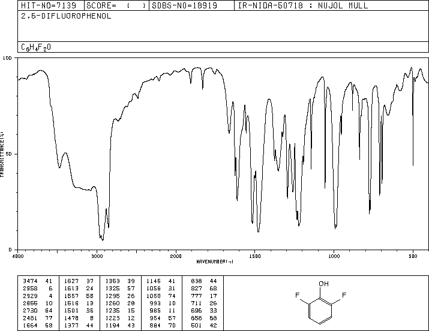Select peak table value 838

click(196, 281)
